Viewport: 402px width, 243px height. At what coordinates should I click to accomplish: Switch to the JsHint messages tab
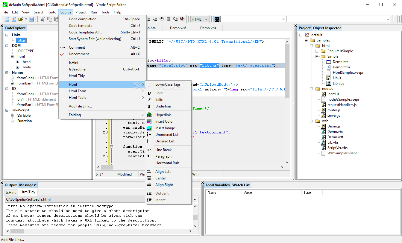tap(11, 192)
